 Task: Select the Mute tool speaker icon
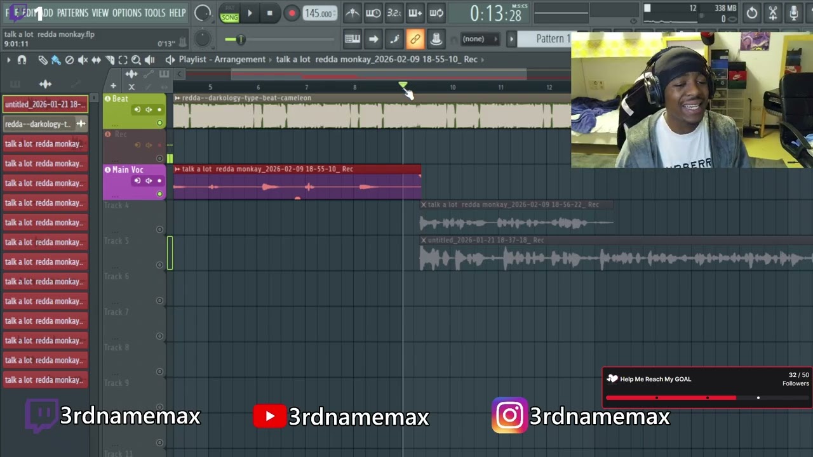click(83, 60)
